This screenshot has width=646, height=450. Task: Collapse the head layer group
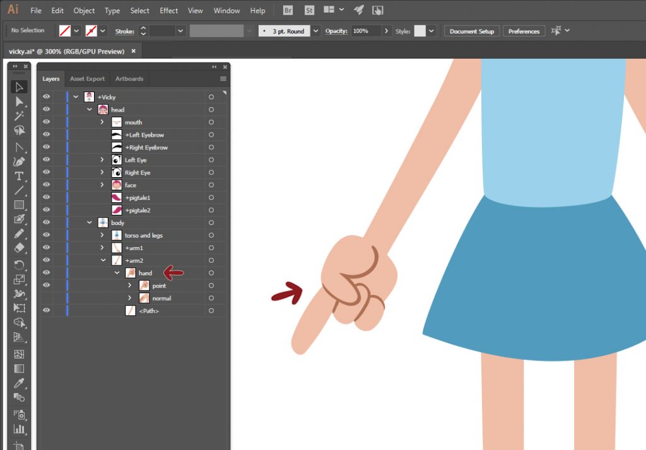tap(90, 110)
